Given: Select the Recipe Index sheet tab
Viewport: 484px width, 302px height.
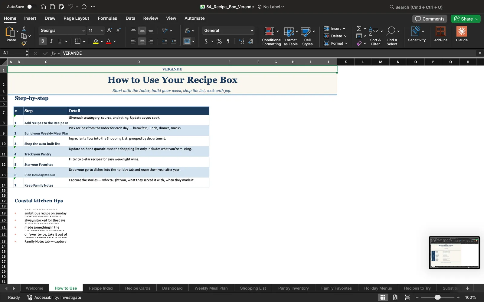Looking at the screenshot, I should [x=101, y=288].
